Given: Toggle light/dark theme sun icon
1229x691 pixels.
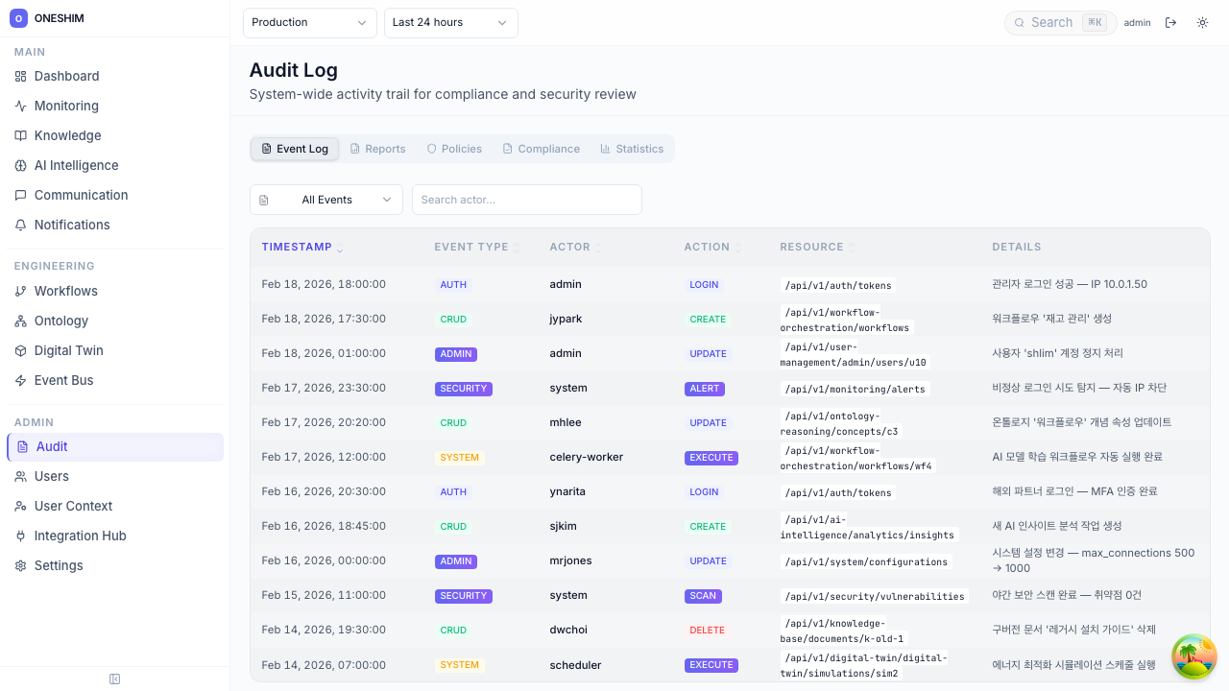Looking at the screenshot, I should [x=1202, y=23].
